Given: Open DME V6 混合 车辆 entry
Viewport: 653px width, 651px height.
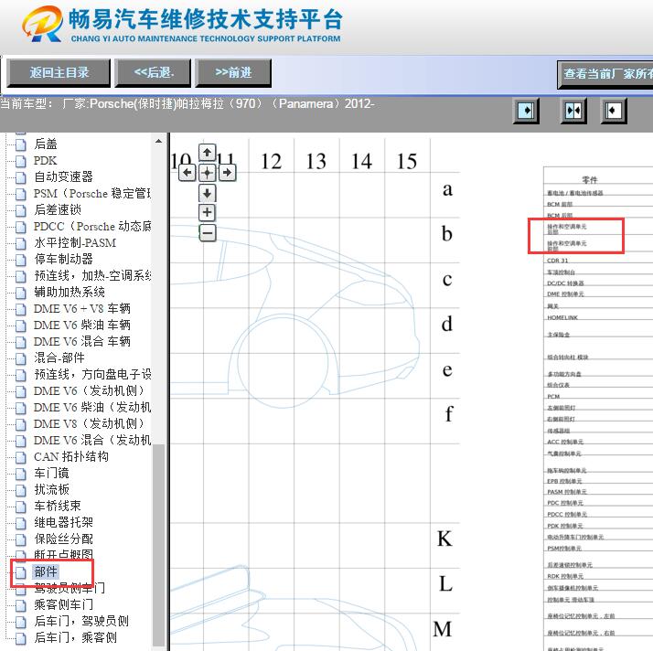Looking at the screenshot, I should [x=82, y=341].
